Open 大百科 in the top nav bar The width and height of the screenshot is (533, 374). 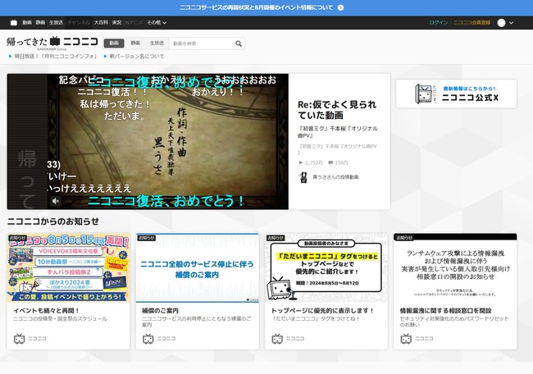(x=101, y=23)
